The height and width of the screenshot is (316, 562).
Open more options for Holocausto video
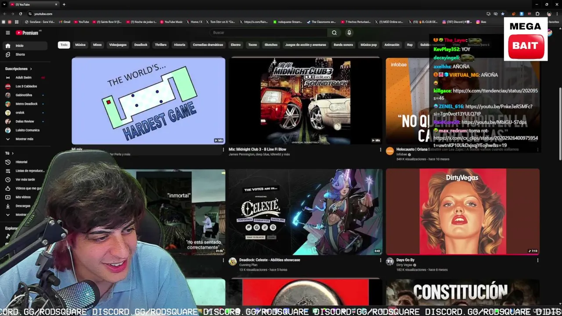[537, 150]
